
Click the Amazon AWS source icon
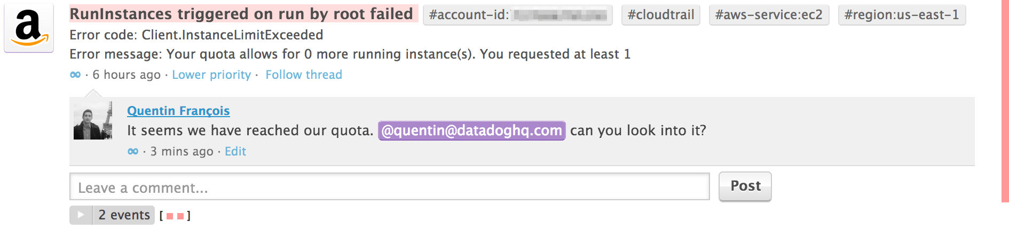coord(29,28)
